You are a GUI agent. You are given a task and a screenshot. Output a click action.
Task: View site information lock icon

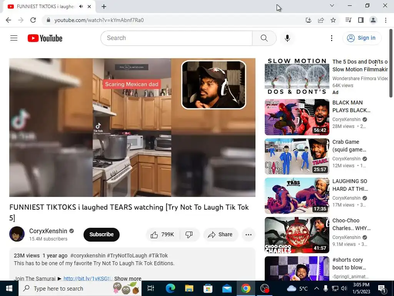click(48, 20)
